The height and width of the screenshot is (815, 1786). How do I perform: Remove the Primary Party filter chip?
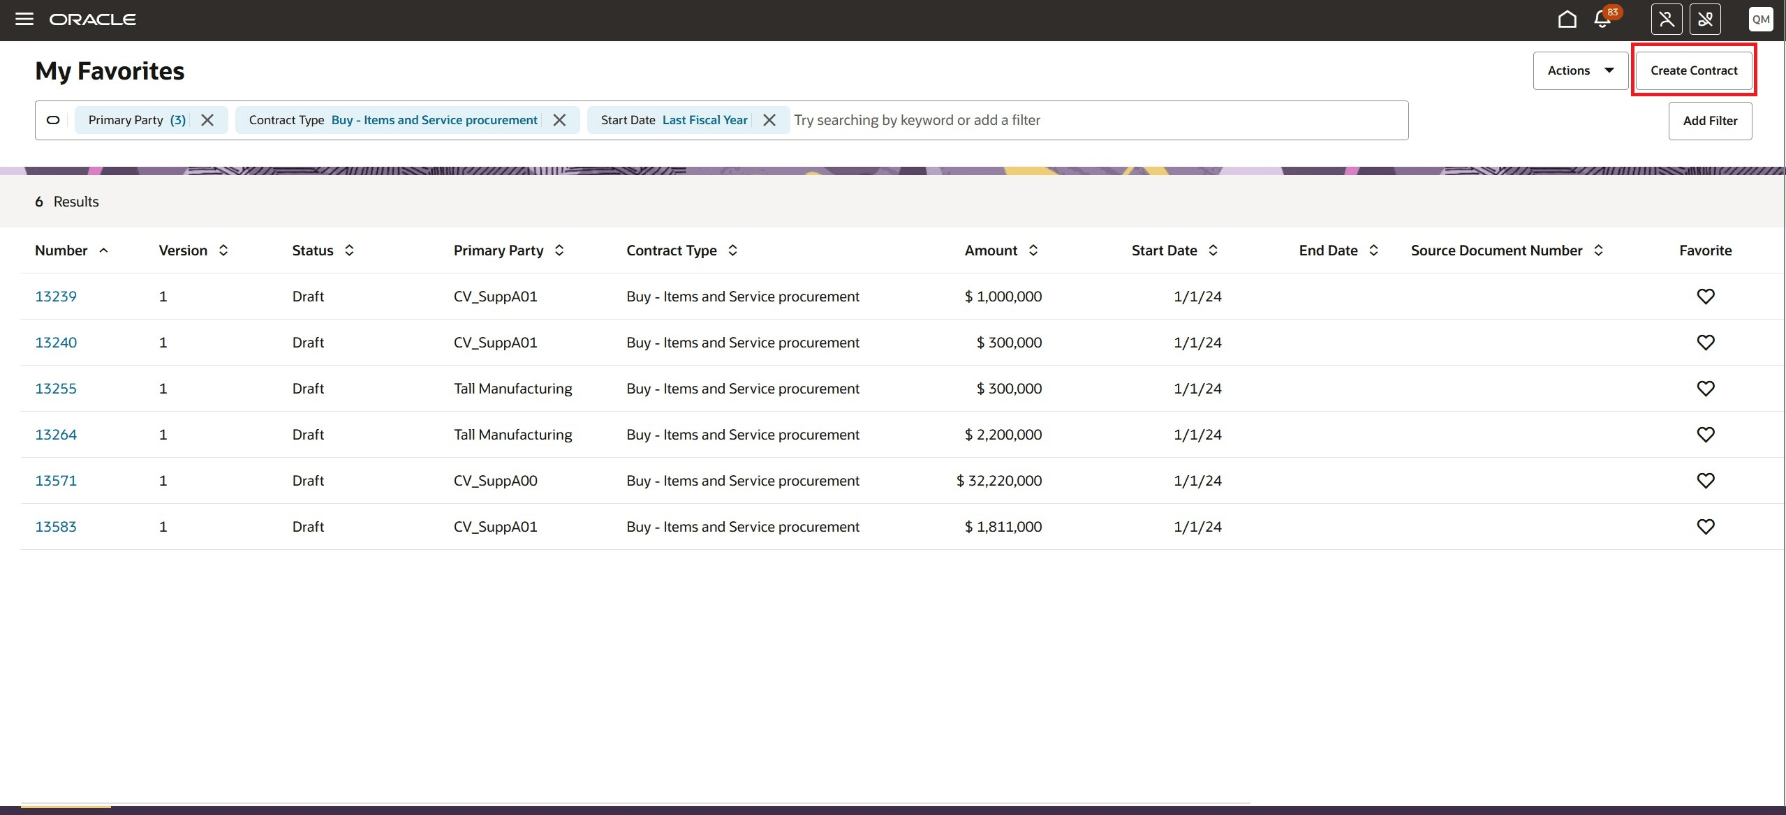point(207,120)
